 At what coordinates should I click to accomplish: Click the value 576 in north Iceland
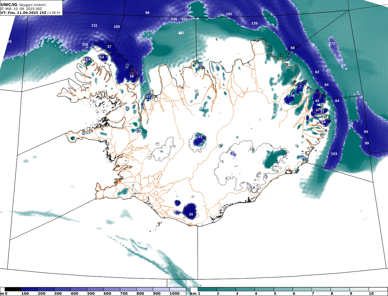pos(202,108)
